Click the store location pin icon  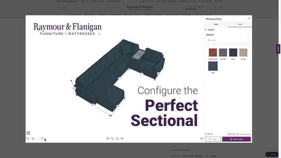click(x=183, y=8)
